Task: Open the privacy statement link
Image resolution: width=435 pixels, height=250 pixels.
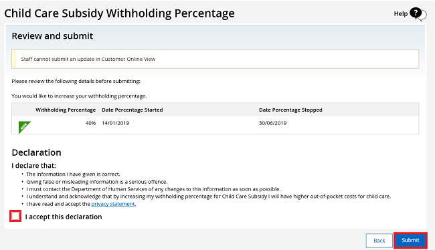Action: (x=113, y=204)
